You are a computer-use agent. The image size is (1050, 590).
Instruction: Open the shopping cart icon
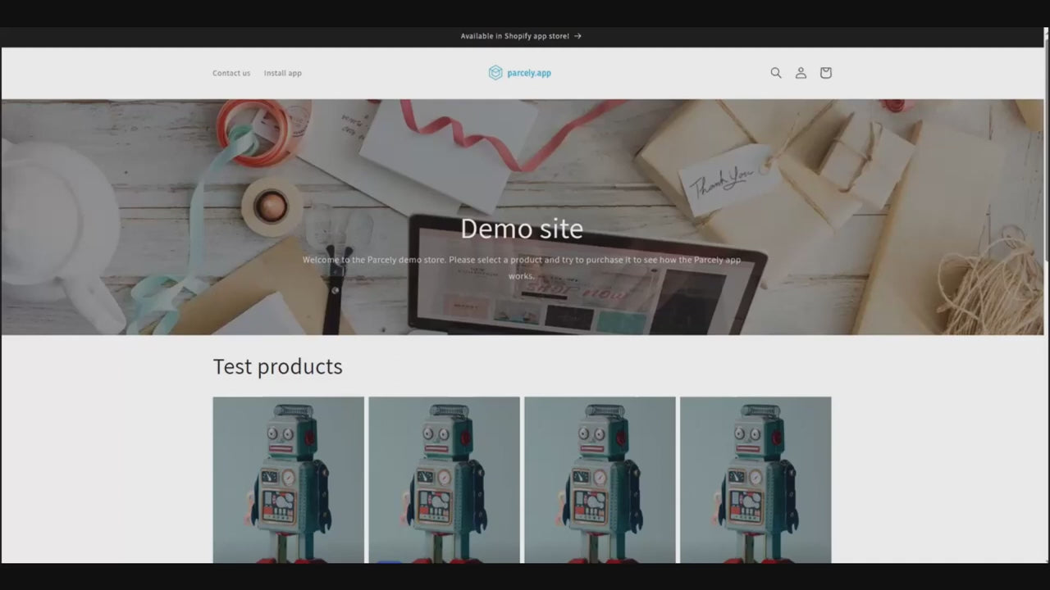click(825, 73)
